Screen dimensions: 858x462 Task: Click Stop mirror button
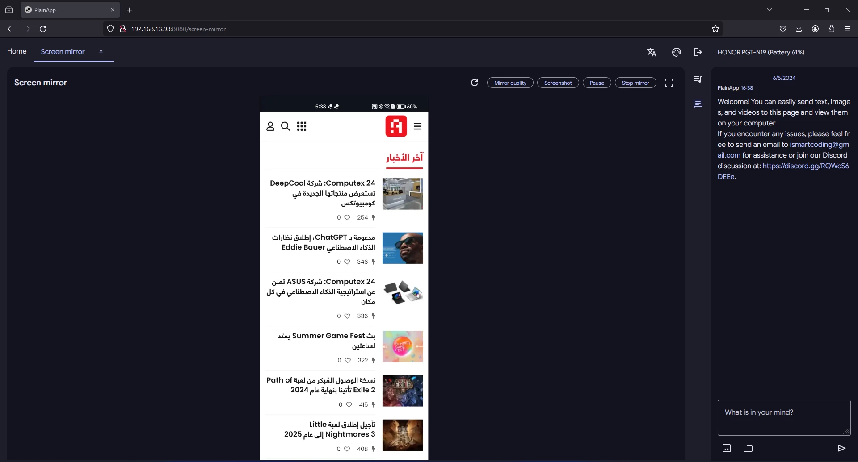635,83
